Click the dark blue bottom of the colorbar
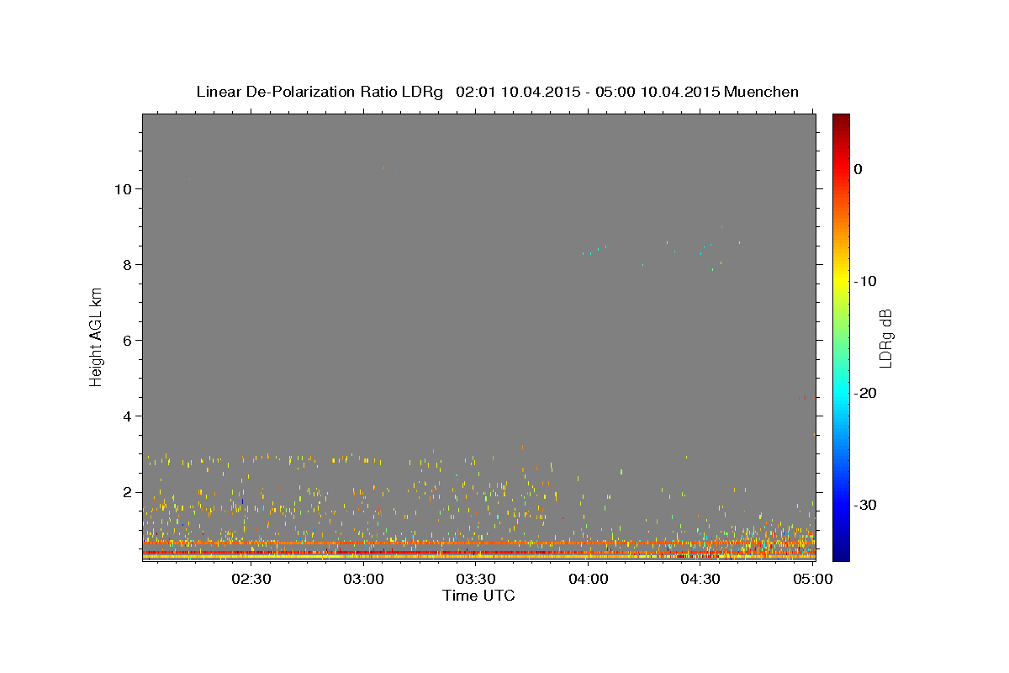1009x673 pixels. pyautogui.click(x=841, y=554)
